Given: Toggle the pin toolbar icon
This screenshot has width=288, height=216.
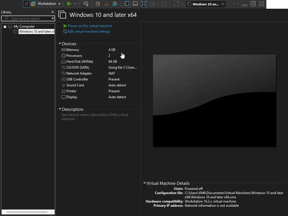Looking at the screenshot, I should pos(26,4).
